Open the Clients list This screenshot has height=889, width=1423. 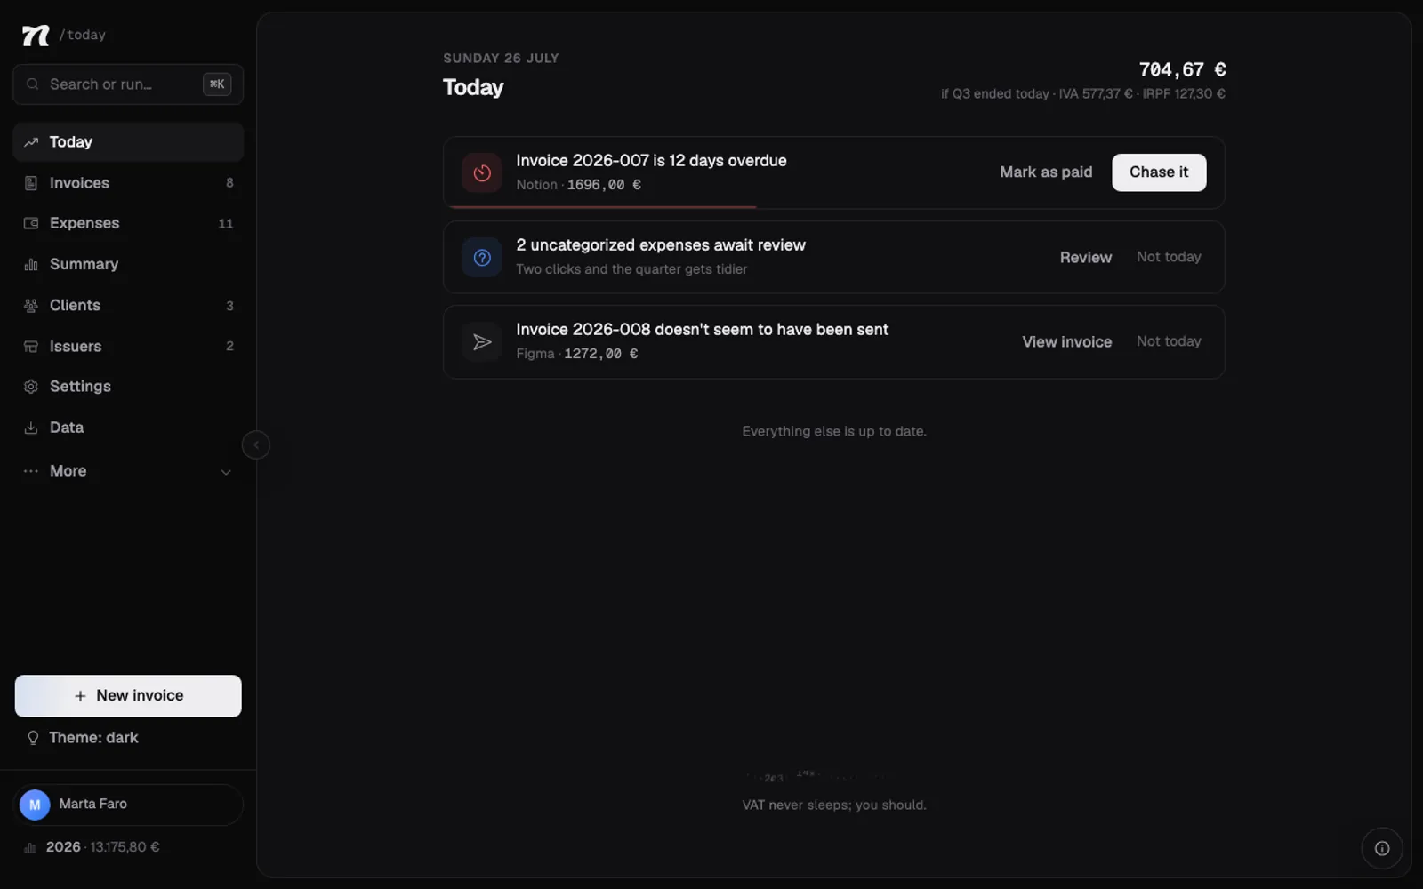(128, 306)
